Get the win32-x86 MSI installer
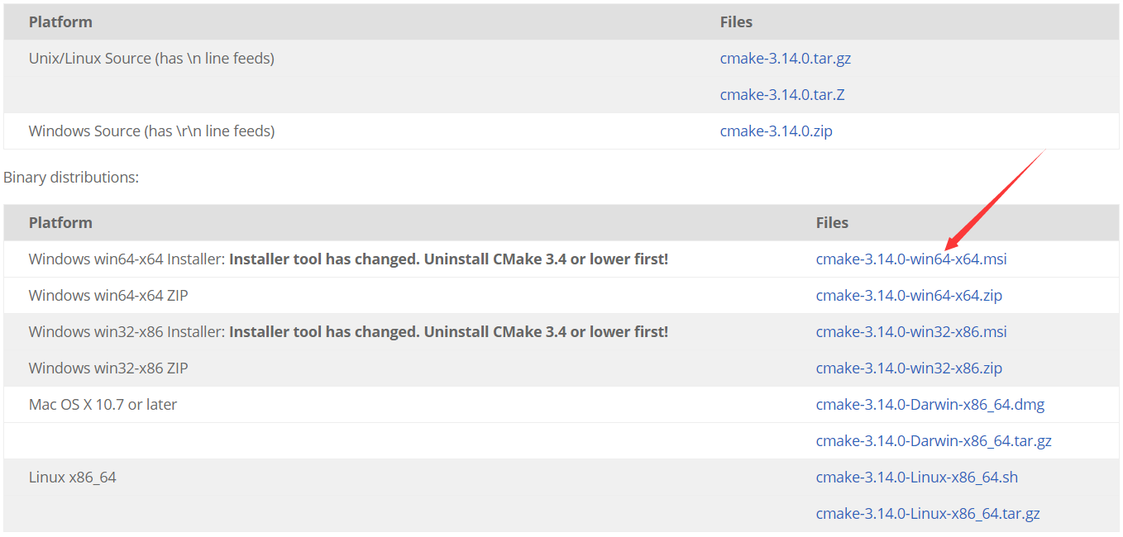The height and width of the screenshot is (537, 1123). pos(910,331)
